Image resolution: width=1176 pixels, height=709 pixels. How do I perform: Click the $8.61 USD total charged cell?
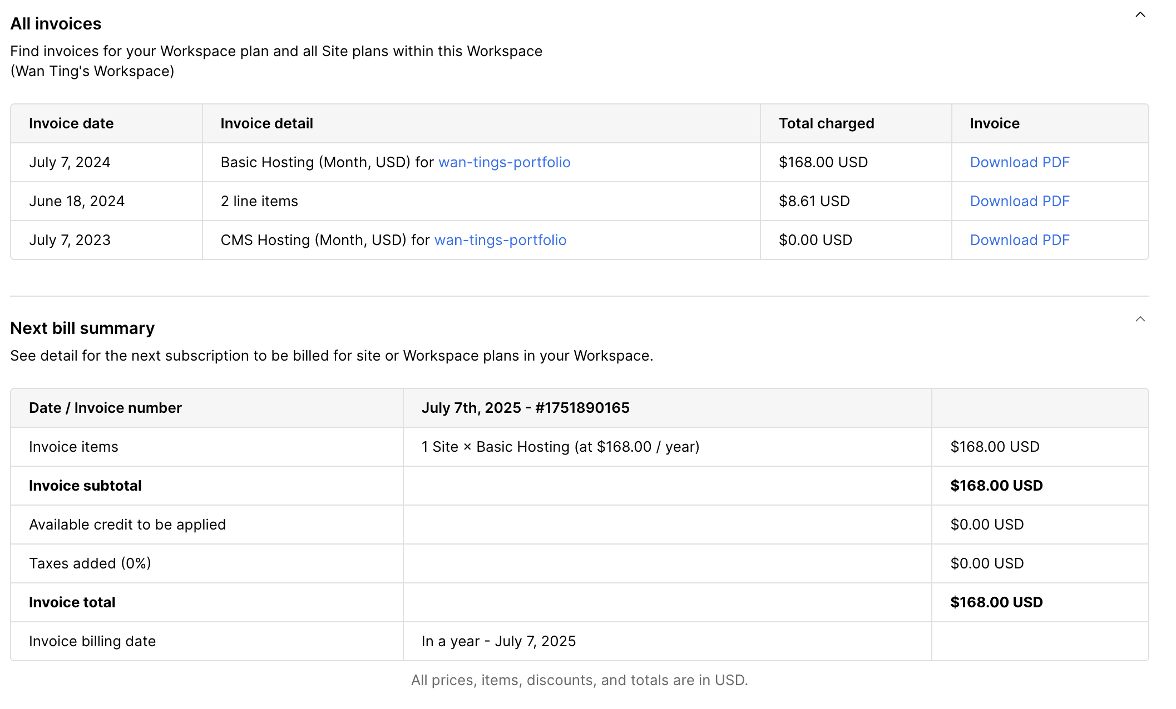[x=814, y=201]
